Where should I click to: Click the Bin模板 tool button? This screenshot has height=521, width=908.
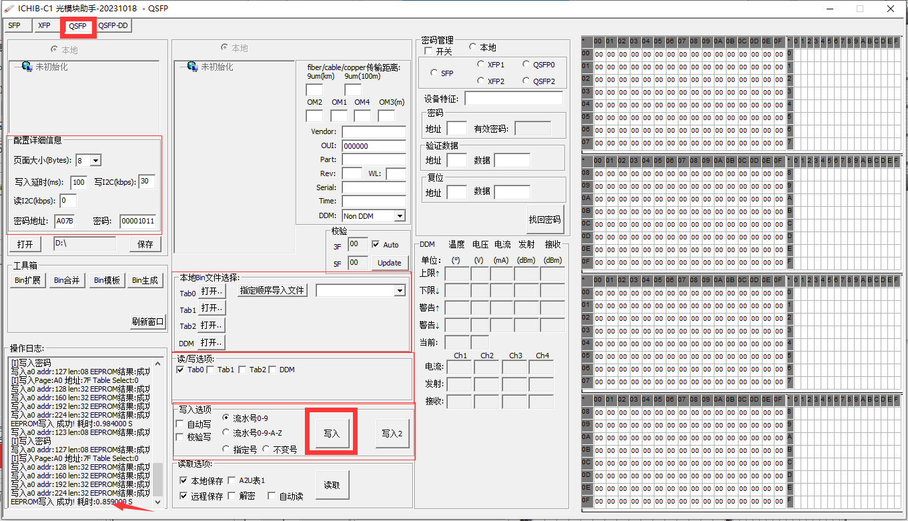point(107,280)
